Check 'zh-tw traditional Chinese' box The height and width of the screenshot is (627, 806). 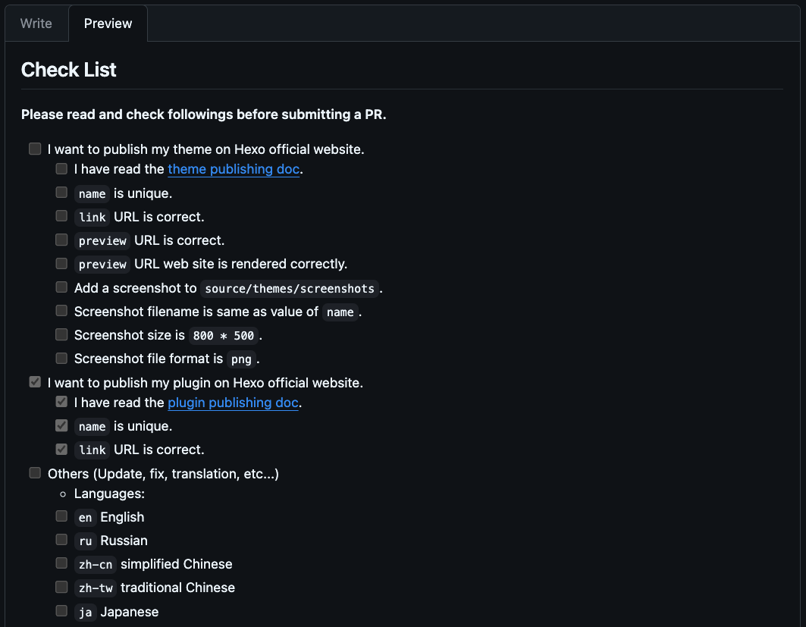pyautogui.click(x=61, y=587)
